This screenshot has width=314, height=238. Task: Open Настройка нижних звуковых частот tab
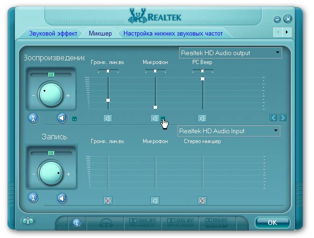tap(173, 33)
